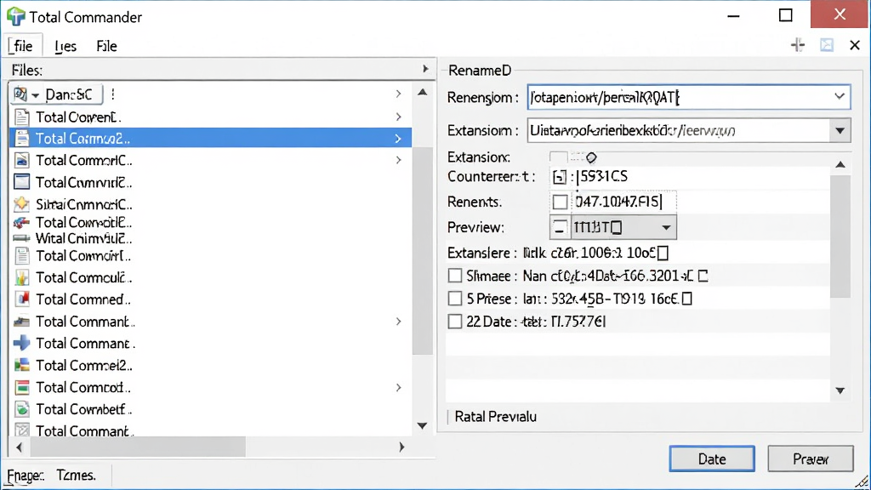Click icon beside 'Total Commei2..'
This screenshot has width=871, height=490.
pos(21,365)
